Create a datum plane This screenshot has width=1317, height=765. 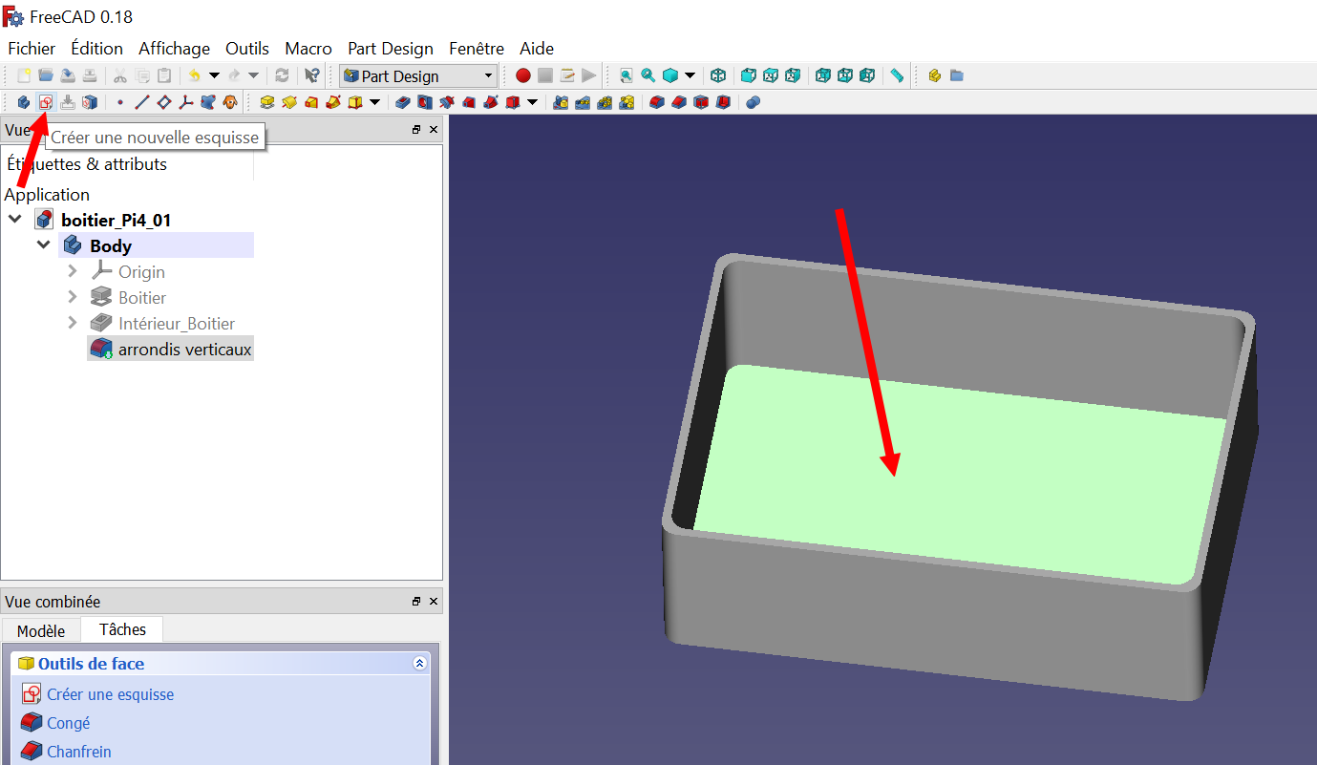(164, 102)
